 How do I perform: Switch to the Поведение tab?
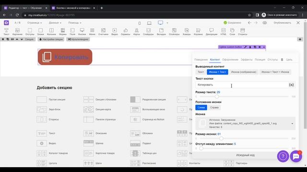[x=201, y=60]
